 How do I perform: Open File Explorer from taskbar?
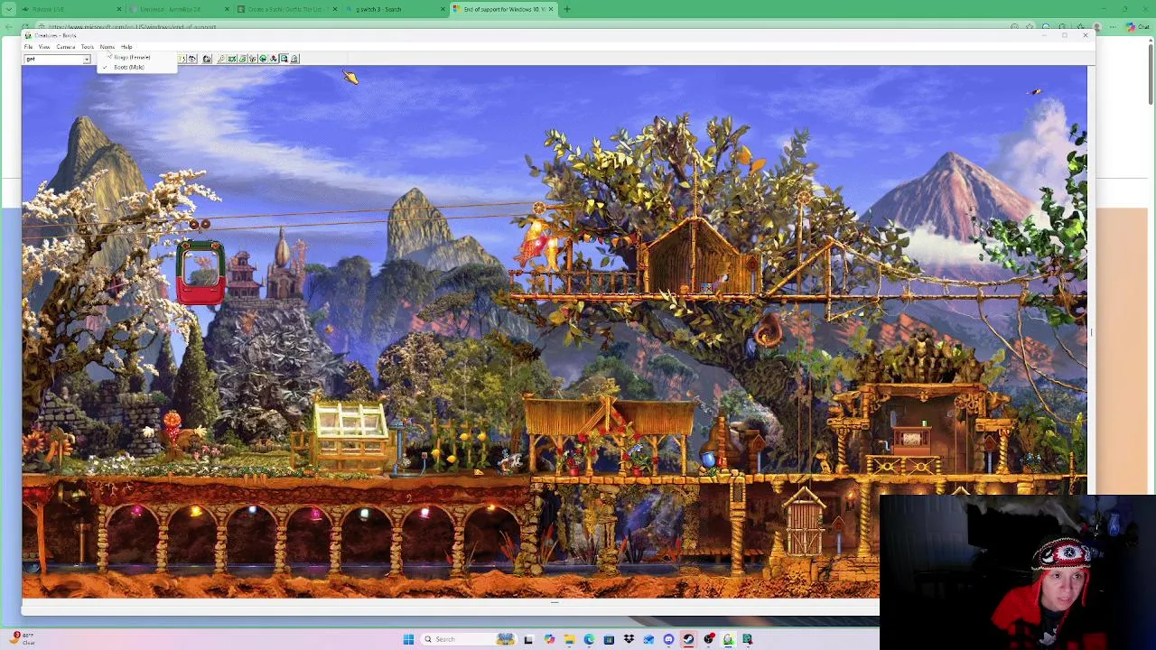570,639
